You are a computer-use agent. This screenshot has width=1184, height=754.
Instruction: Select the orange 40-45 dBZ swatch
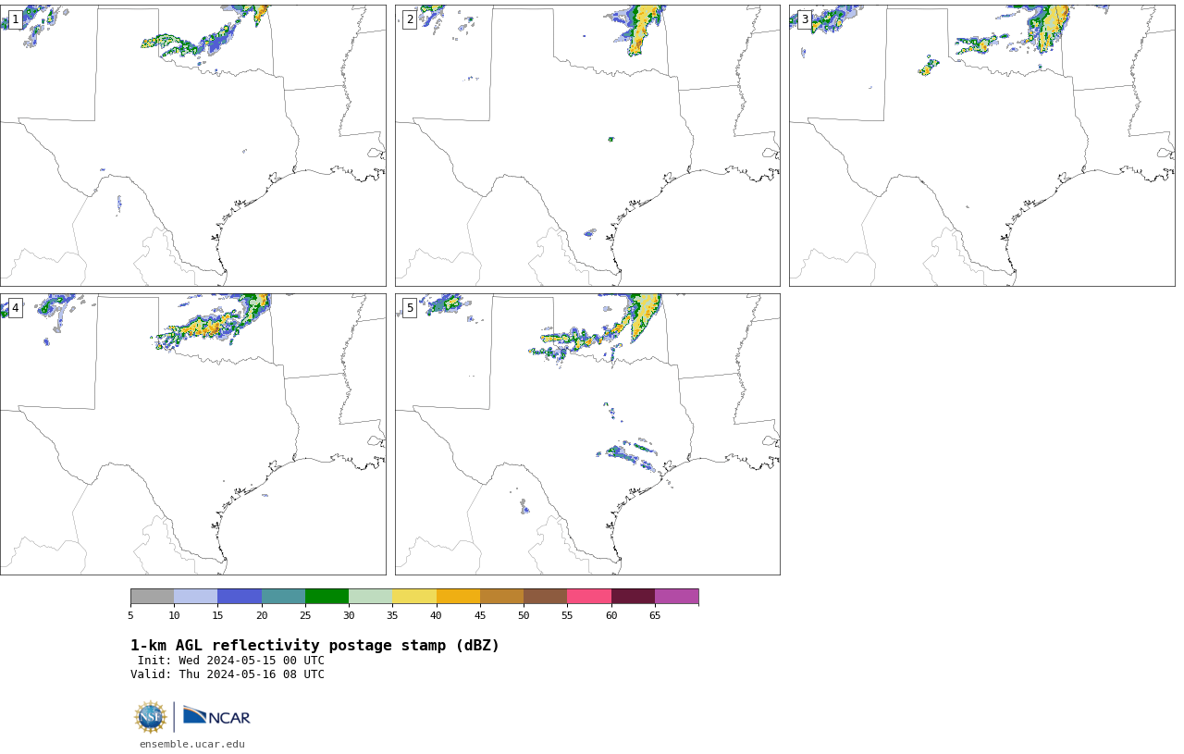click(458, 596)
